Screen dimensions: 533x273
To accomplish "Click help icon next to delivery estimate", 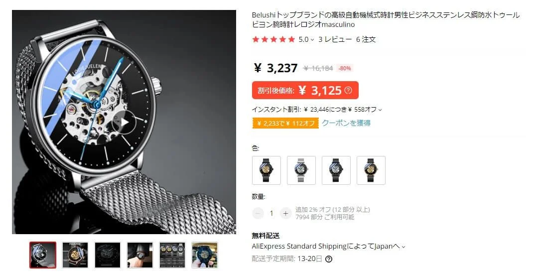I will coord(328,259).
